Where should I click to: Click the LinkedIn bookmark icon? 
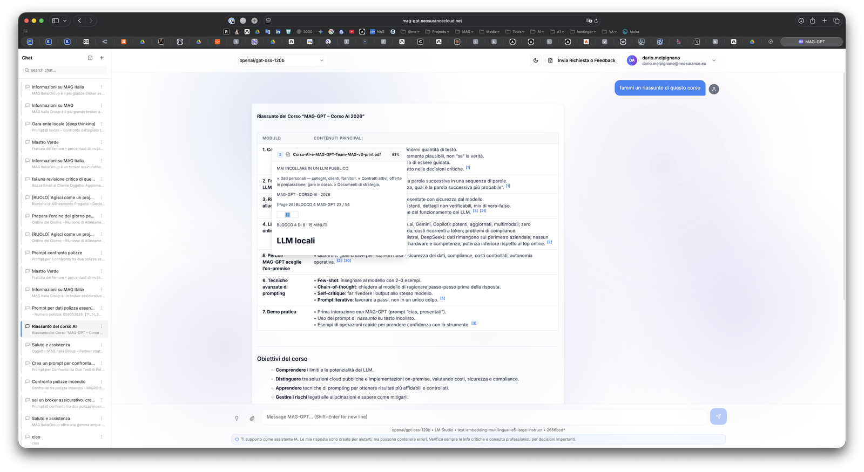[278, 32]
